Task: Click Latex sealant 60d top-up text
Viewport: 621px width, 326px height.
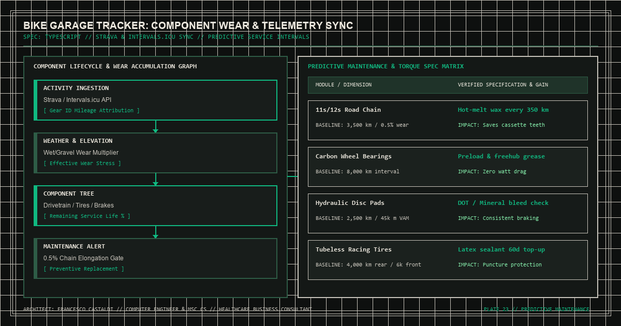Action: pos(501,249)
